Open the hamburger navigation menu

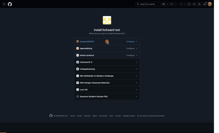coord(4,4)
